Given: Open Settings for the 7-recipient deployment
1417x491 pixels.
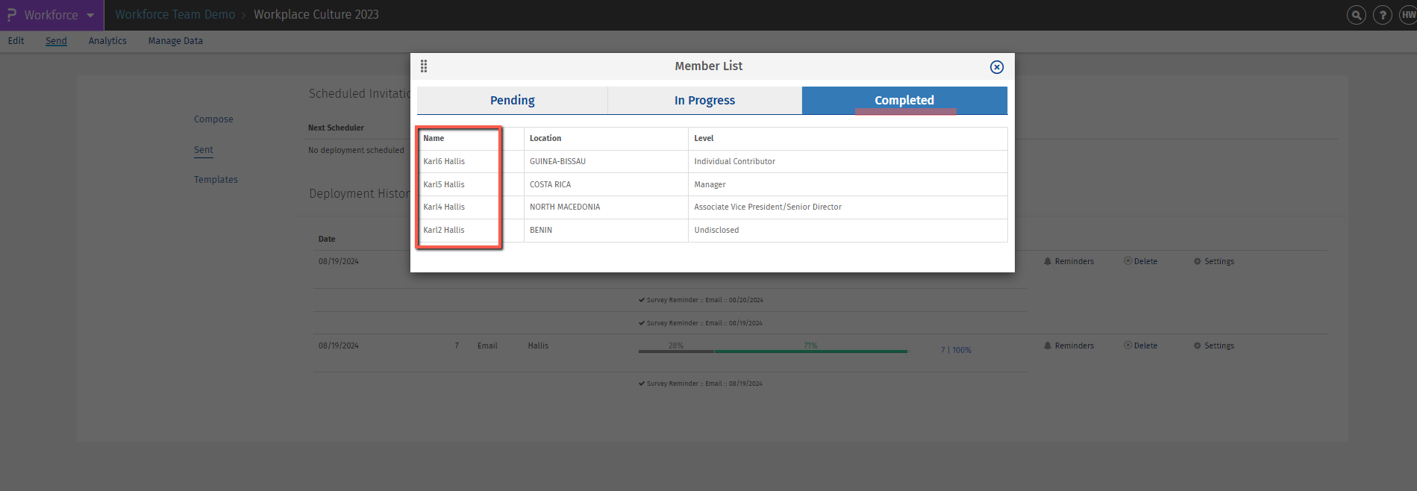Looking at the screenshot, I should click(x=1214, y=345).
